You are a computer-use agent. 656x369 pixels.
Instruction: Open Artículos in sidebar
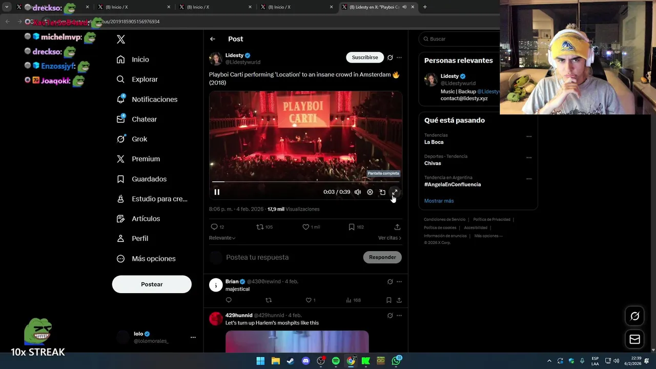[x=138, y=219]
